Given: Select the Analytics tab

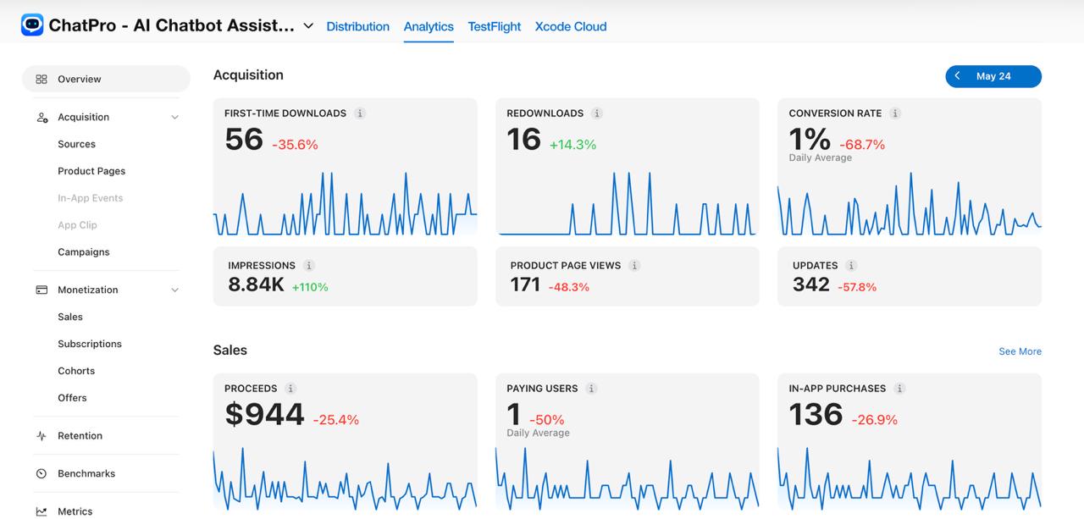Looking at the screenshot, I should [429, 26].
